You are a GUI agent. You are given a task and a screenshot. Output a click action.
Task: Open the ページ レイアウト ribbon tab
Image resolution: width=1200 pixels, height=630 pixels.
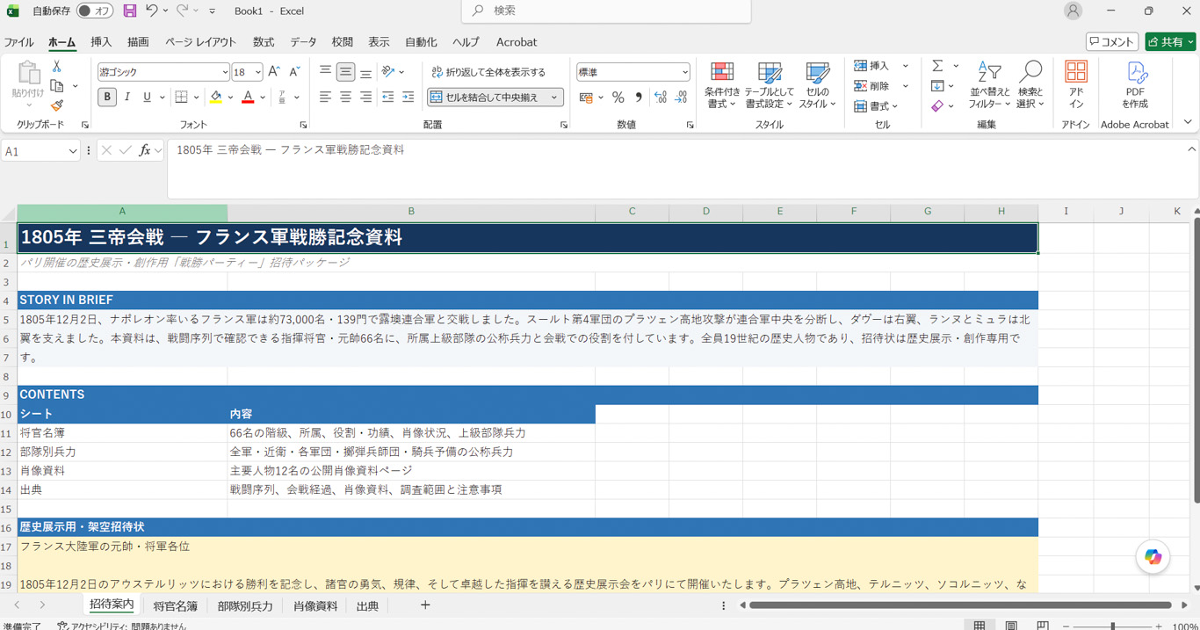(200, 42)
